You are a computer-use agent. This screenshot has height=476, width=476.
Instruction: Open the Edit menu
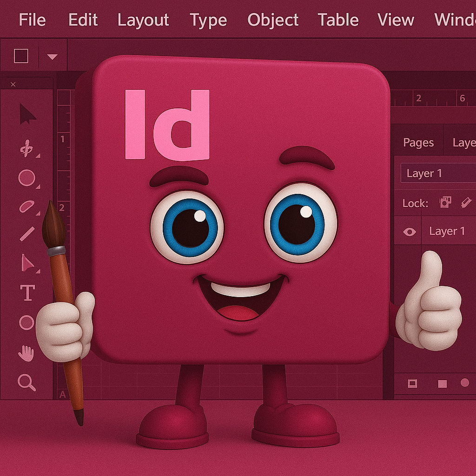coord(83,20)
